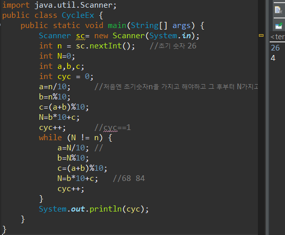The image size is (285, 235).
Task: Click the 'String[]' parameter type in main
Action: click(149, 25)
